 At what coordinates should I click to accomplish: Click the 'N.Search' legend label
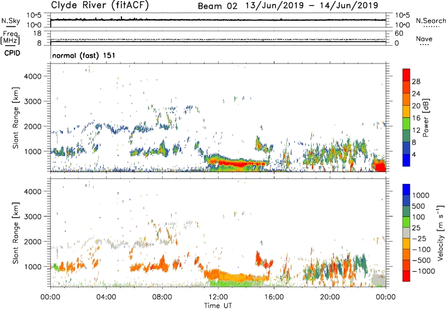430,21
